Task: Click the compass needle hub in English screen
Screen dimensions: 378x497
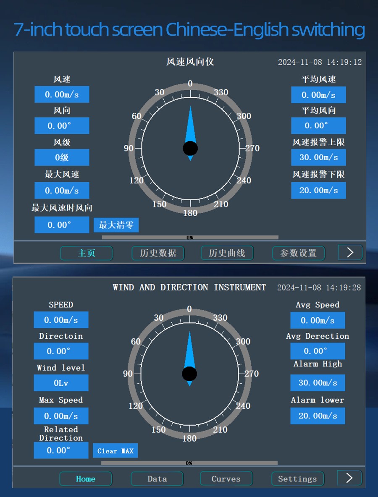Action: (x=189, y=374)
